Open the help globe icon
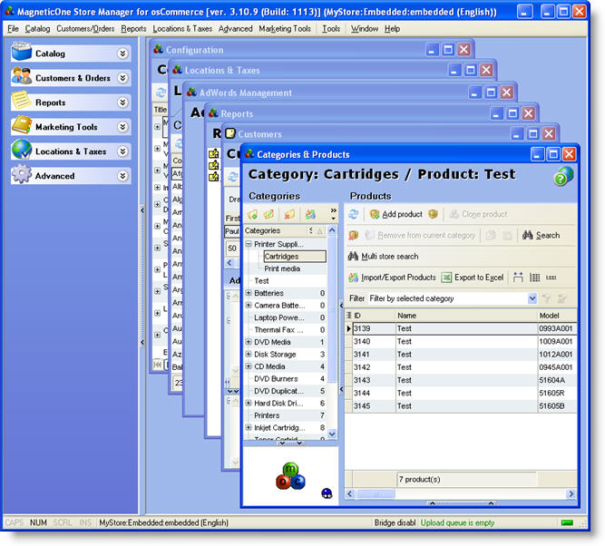The width and height of the screenshot is (605, 546). click(563, 176)
